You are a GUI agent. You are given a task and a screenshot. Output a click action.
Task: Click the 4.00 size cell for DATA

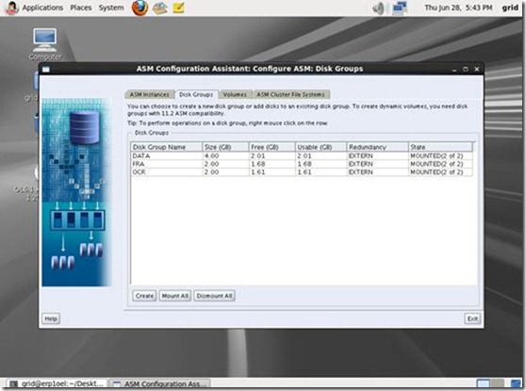tap(225, 156)
